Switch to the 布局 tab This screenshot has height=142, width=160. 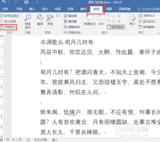pyautogui.click(x=57, y=9)
